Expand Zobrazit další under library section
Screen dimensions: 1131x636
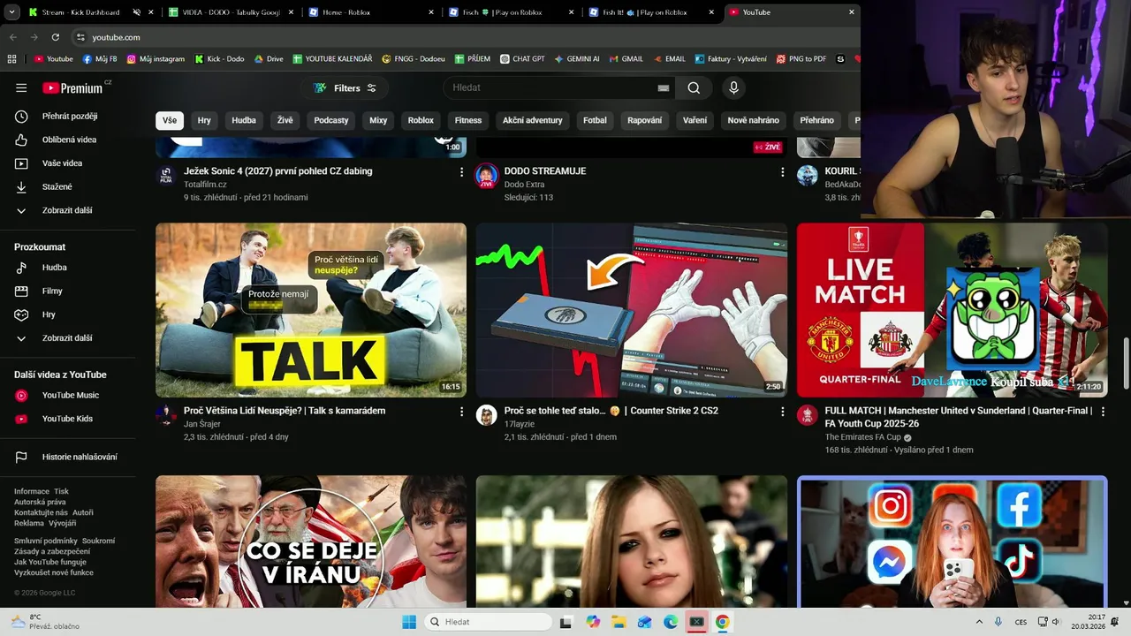[68, 211]
